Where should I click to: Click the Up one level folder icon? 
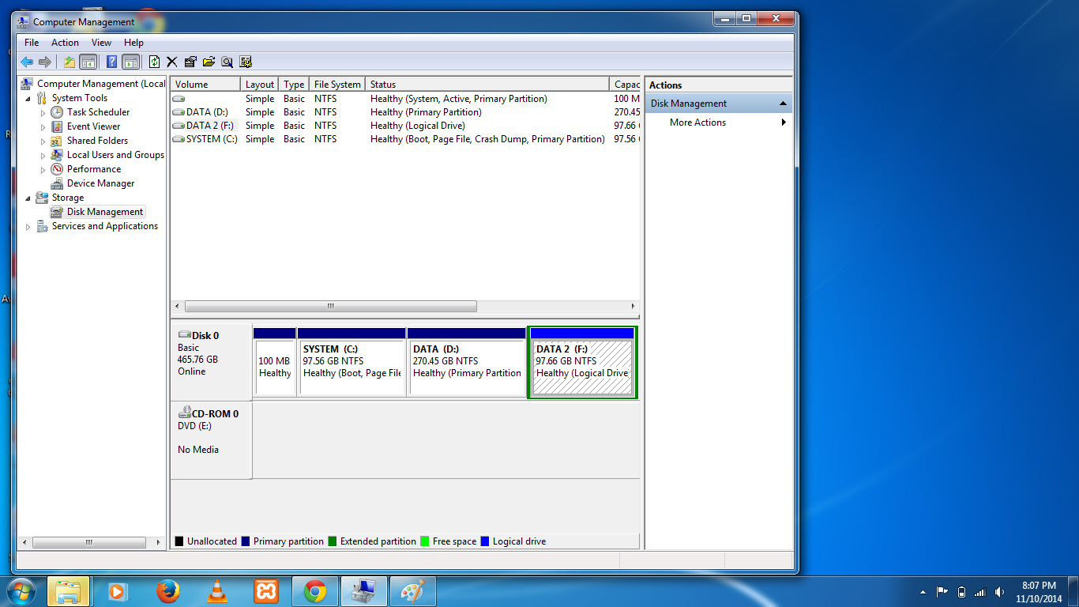pyautogui.click(x=70, y=62)
